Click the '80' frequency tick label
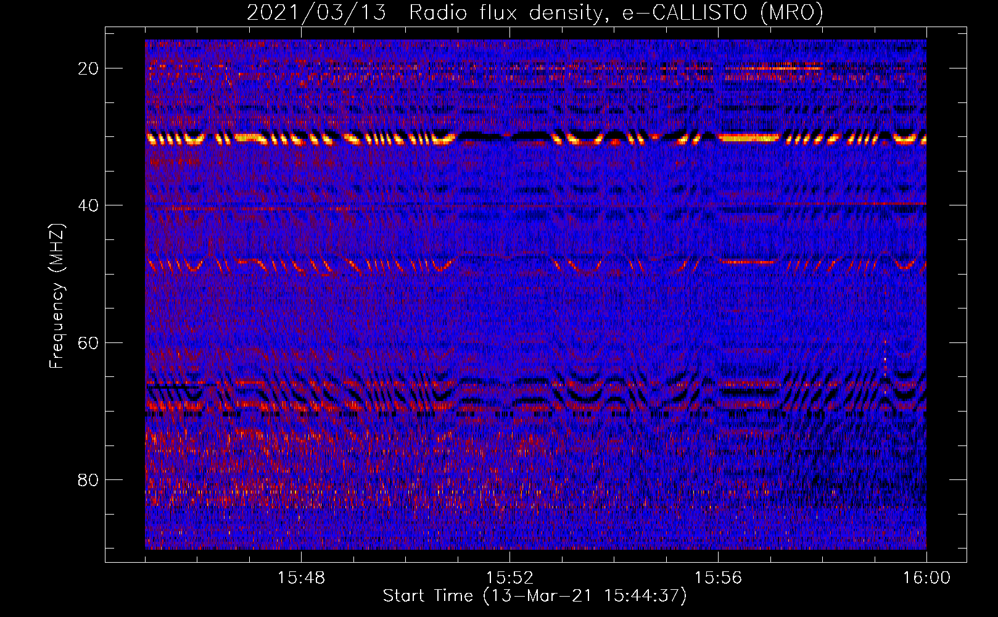Image resolution: width=998 pixels, height=617 pixels. click(x=89, y=479)
